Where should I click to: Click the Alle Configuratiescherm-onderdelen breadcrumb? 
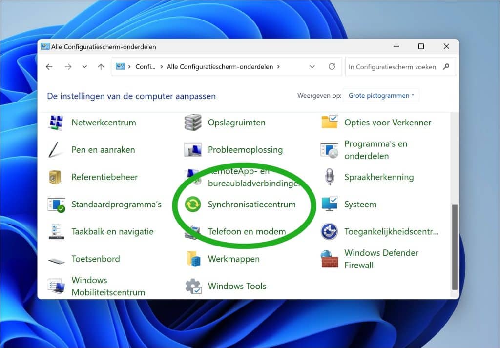point(220,66)
